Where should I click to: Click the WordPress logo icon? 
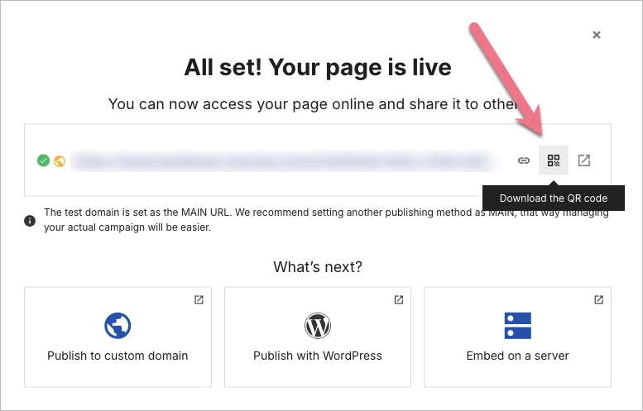(318, 326)
